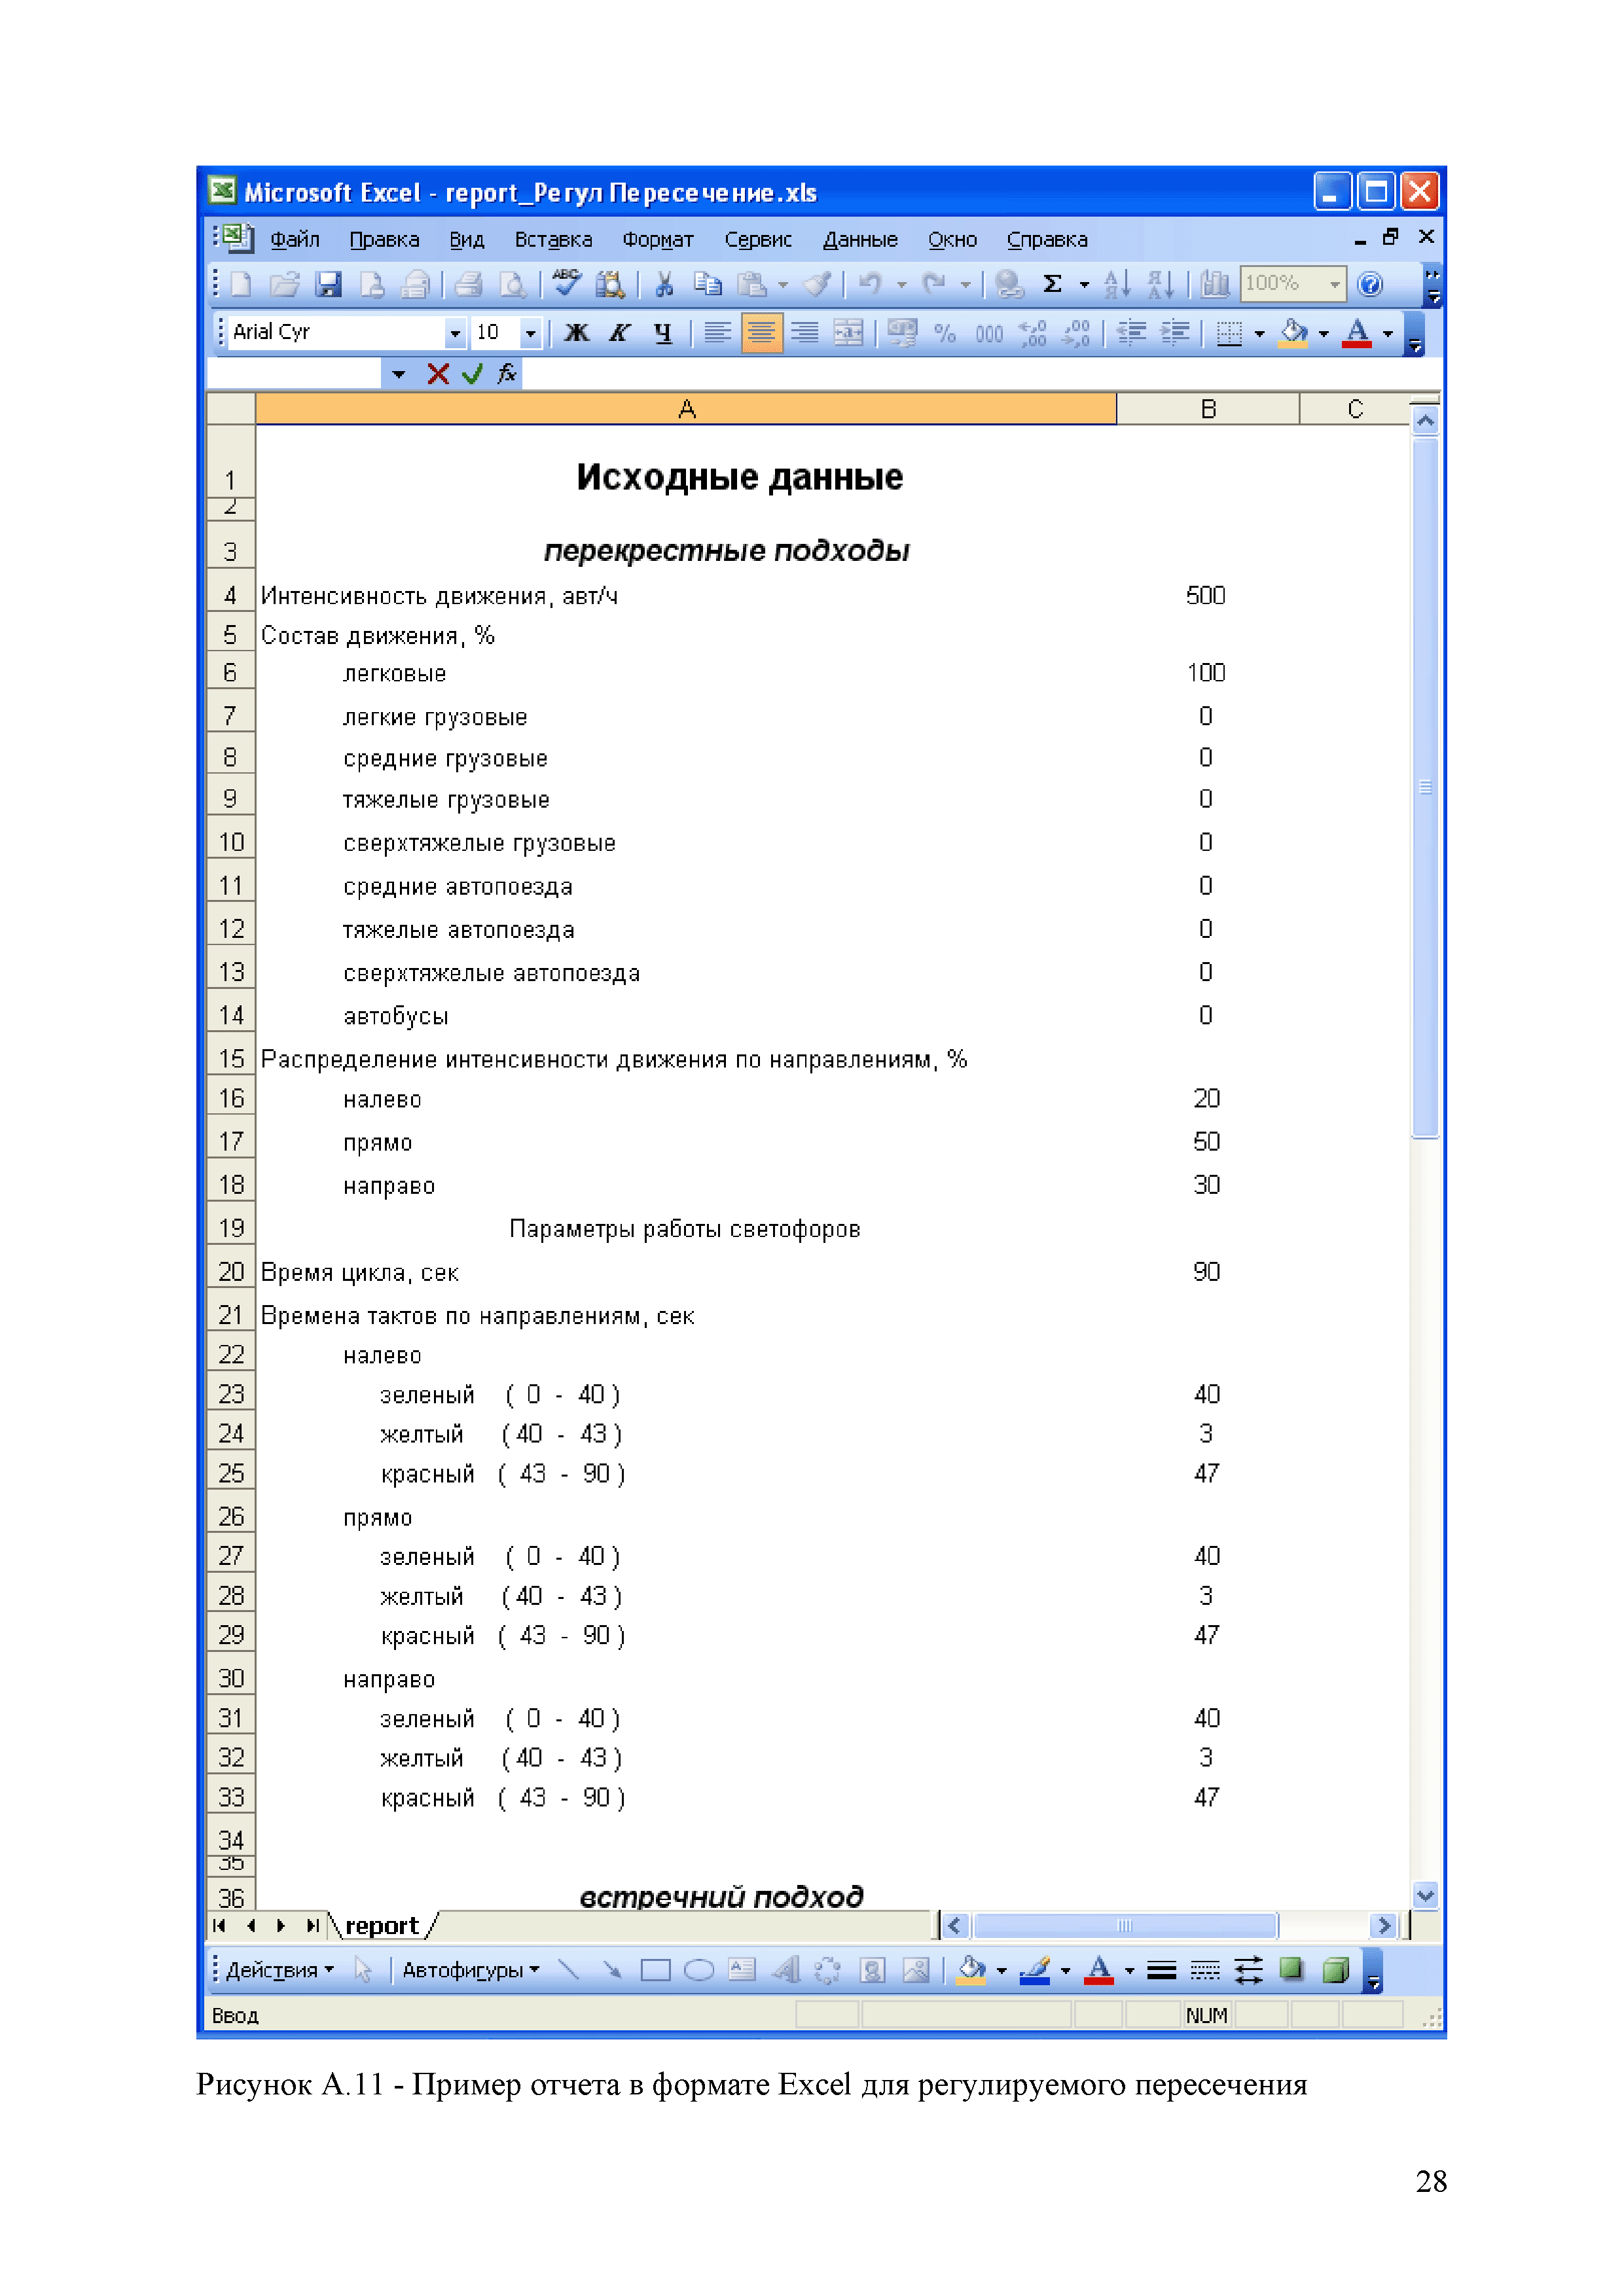This screenshot has height=2296, width=1624.
Task: Click Increase Decimal icon
Action: point(1033,333)
